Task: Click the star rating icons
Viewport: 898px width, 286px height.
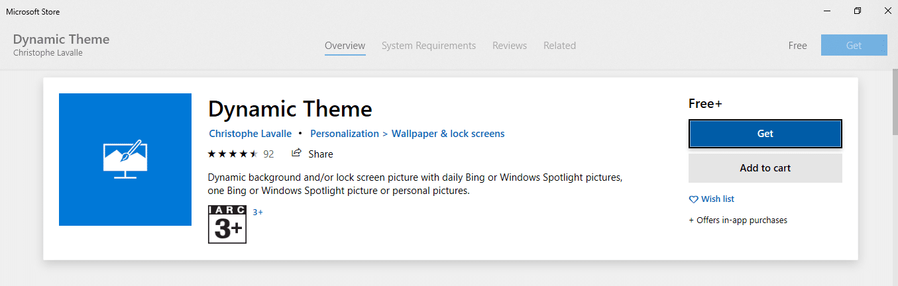Action: [233, 154]
